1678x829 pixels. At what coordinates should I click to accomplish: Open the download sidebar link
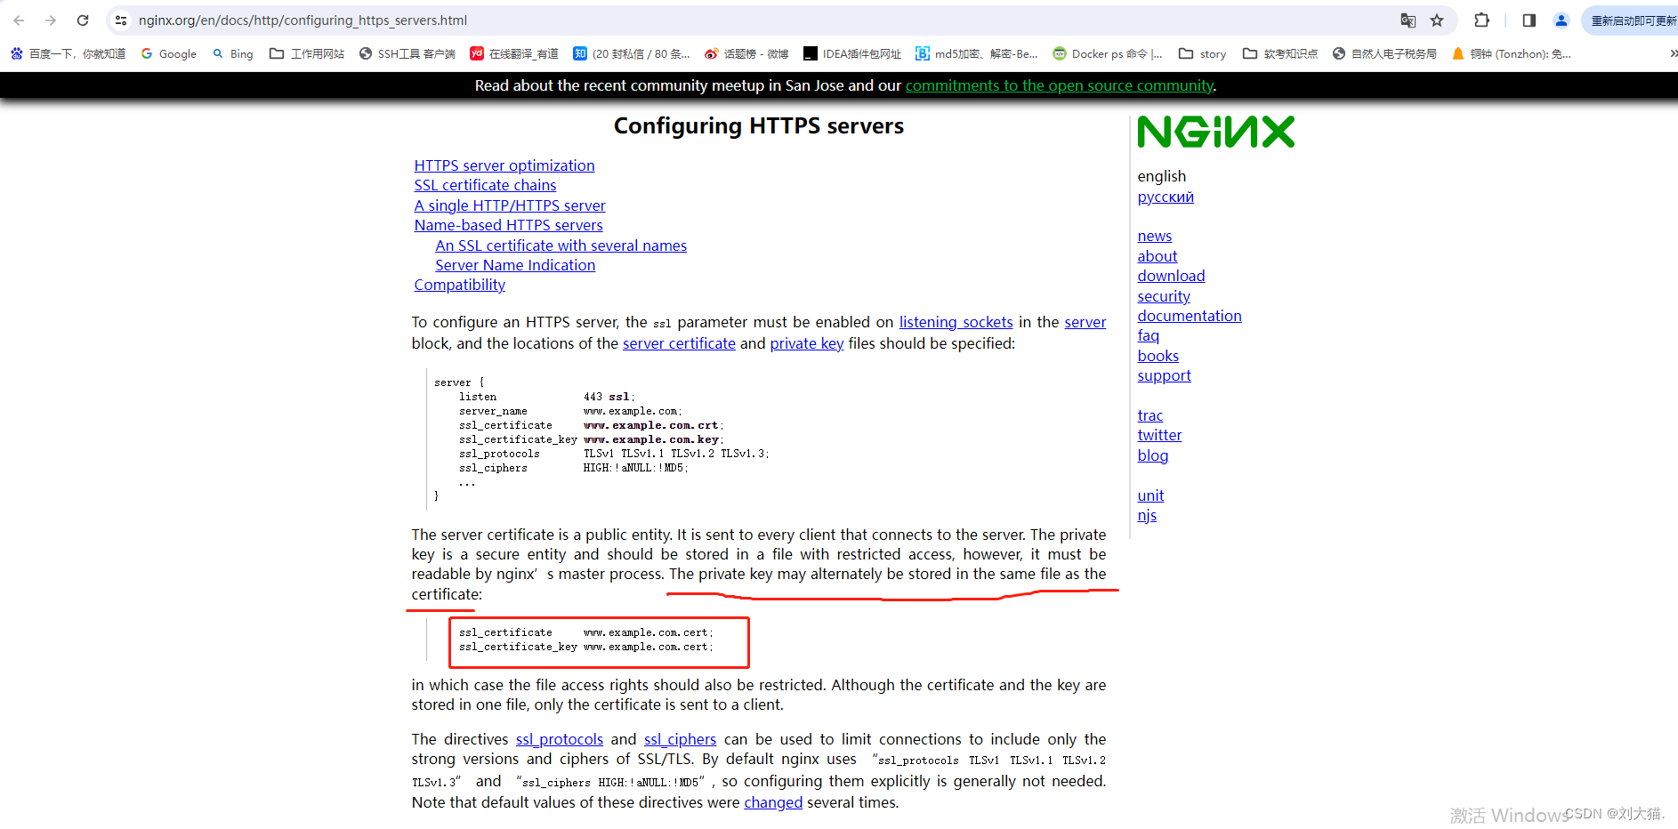click(1171, 276)
